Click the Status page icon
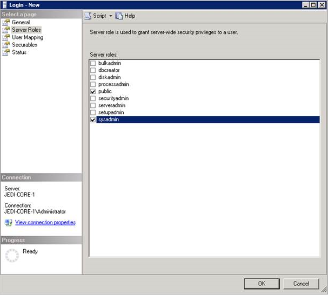Image resolution: width=328 pixels, height=295 pixels. click(x=6, y=52)
